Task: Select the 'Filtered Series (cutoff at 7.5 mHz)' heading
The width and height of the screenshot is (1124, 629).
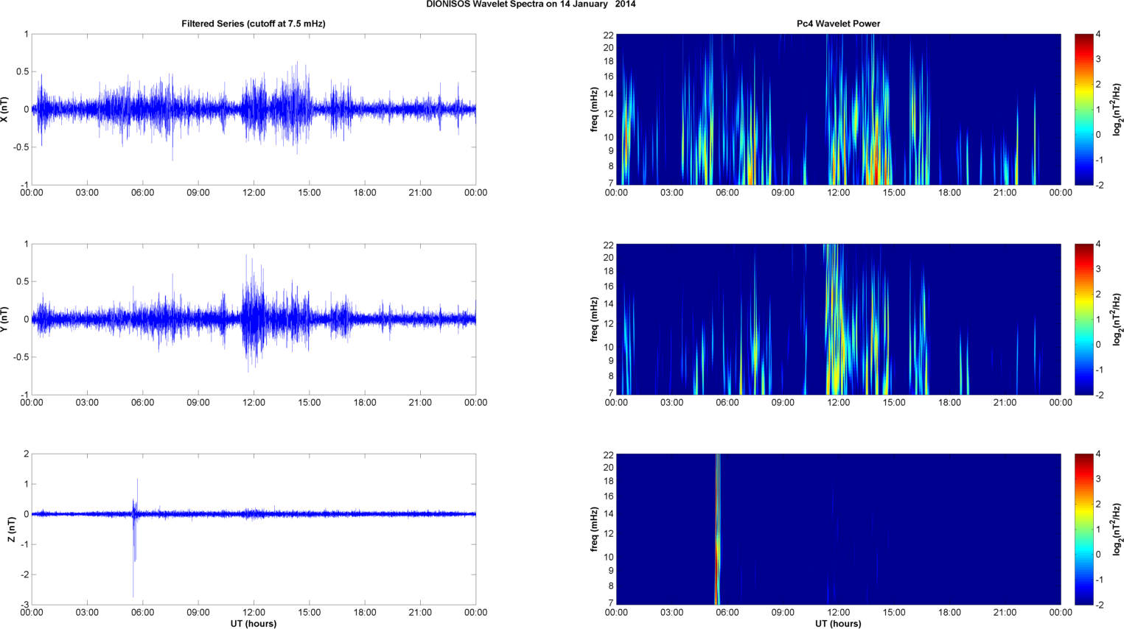Action: (254, 24)
